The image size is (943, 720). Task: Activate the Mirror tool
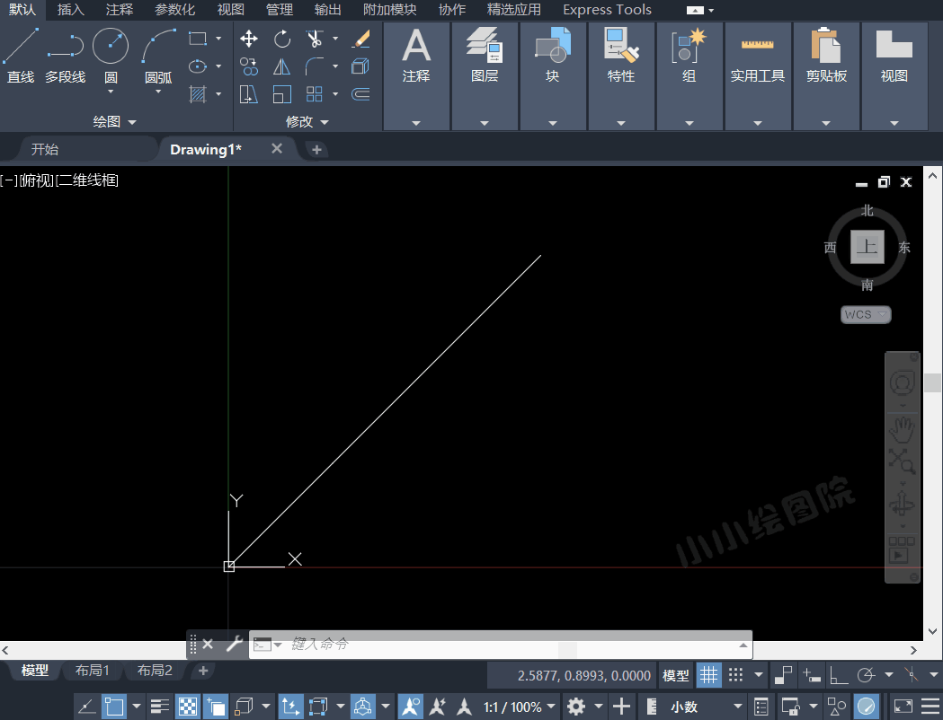pos(281,66)
